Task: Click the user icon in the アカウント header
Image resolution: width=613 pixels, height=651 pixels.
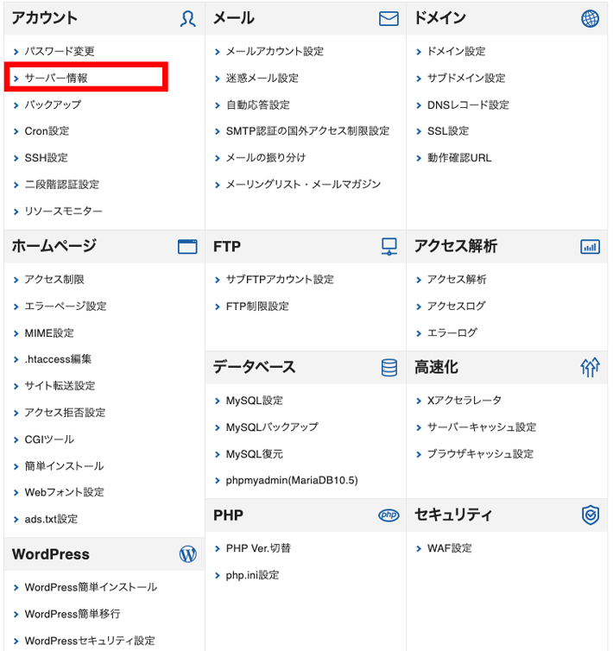Action: 187,19
